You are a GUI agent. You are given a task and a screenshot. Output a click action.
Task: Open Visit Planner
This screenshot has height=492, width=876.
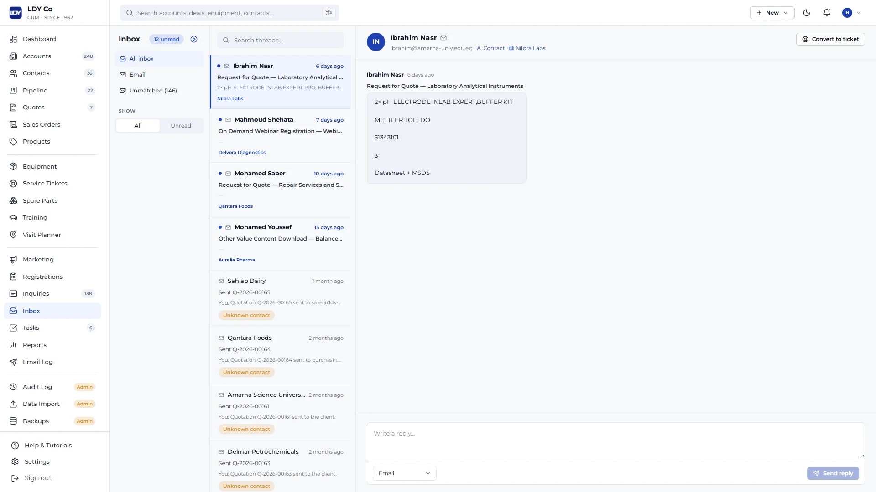coord(52,235)
